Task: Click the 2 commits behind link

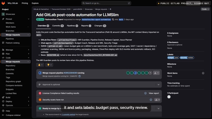Action: [x=68, y=115]
